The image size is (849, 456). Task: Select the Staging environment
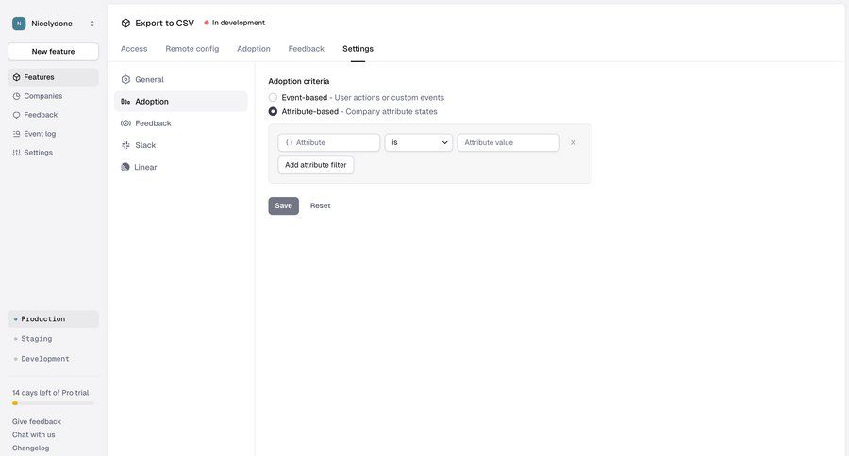point(53,339)
